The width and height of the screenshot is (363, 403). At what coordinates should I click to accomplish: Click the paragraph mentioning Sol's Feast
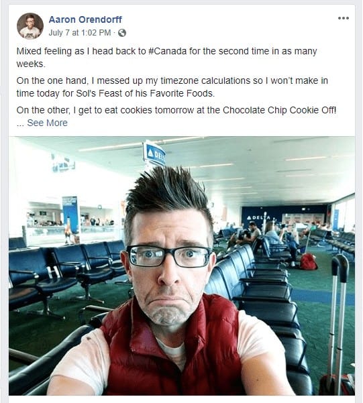(x=172, y=87)
